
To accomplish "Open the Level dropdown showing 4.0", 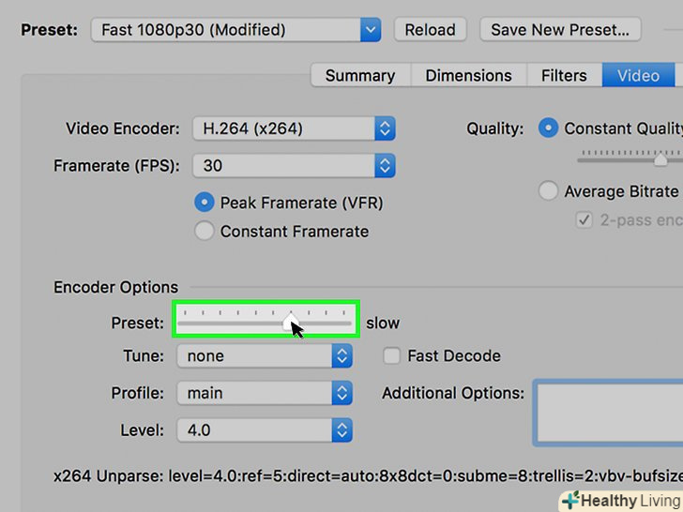I will click(264, 430).
